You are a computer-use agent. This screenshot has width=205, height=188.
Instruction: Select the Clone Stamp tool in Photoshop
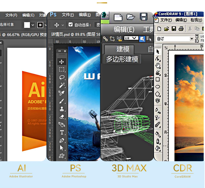62,109
